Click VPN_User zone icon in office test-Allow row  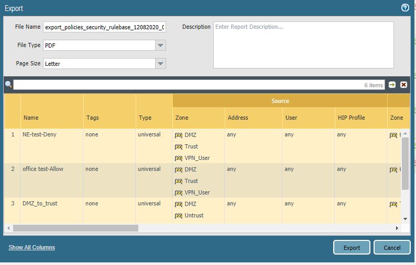[x=179, y=193]
